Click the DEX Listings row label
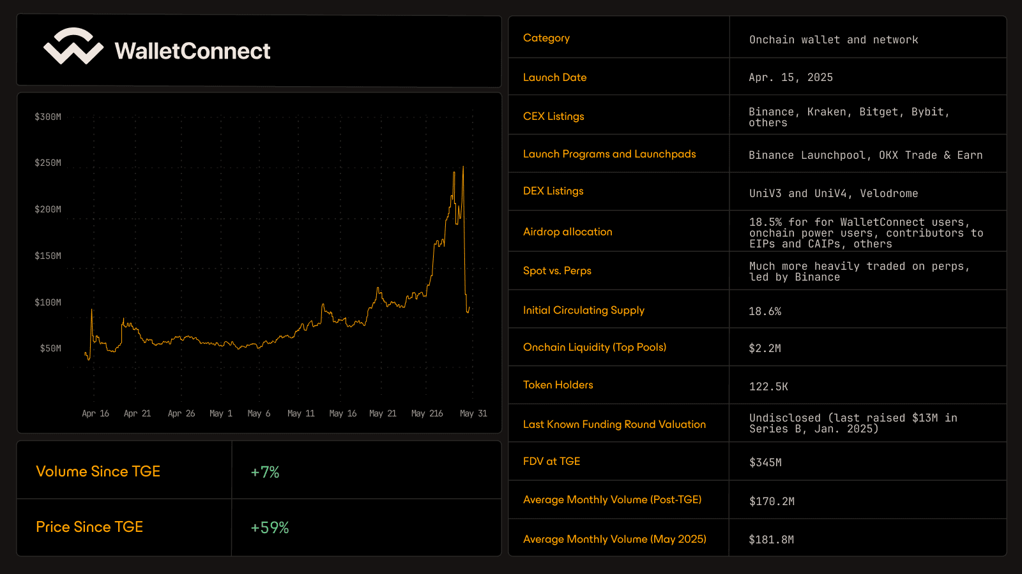Screen dimensions: 1022x574 (x=553, y=191)
